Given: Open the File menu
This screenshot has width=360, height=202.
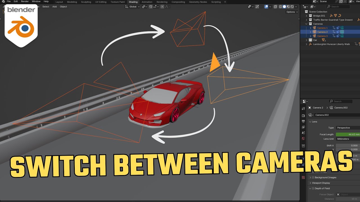Looking at the screenshot, I should click(x=8, y=1).
